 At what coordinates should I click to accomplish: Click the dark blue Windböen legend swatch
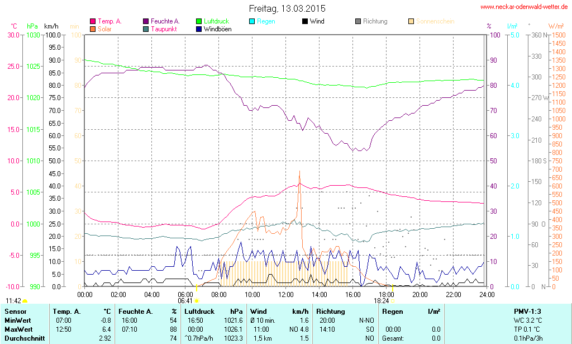pos(199,29)
